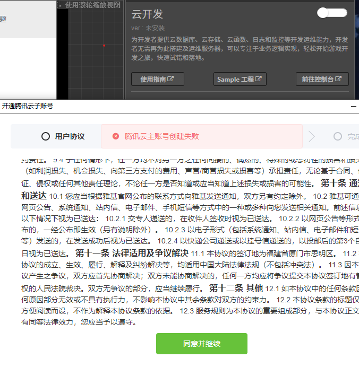This screenshot has width=359, height=367.
Task: Open the Sample 工程 button
Action: point(240,79)
